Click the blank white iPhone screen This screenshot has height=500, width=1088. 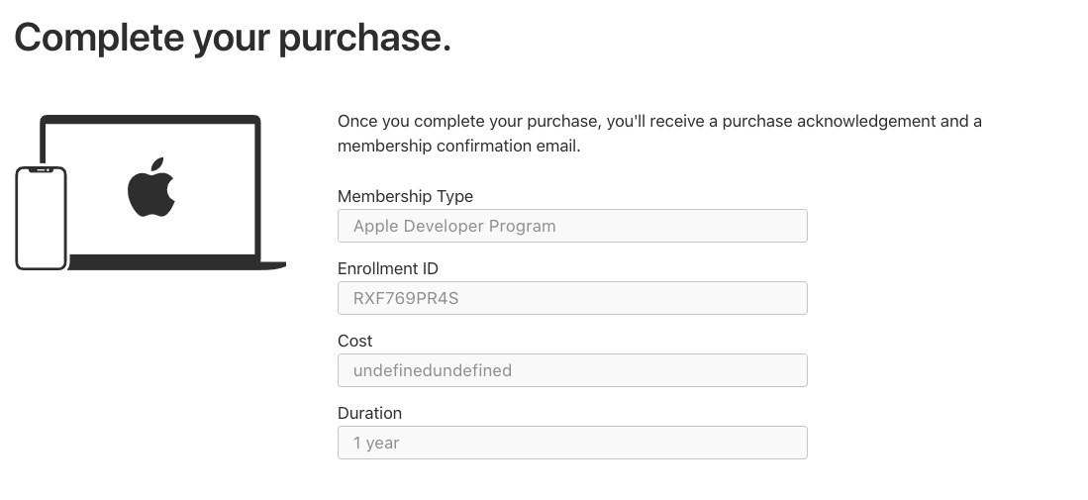(x=41, y=221)
